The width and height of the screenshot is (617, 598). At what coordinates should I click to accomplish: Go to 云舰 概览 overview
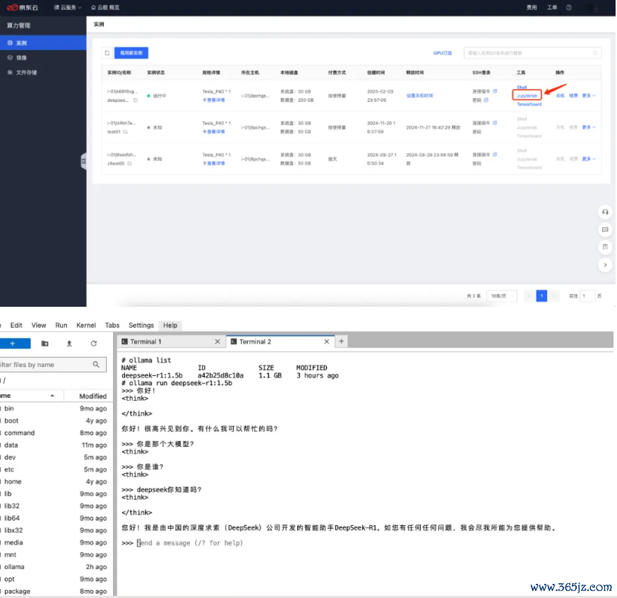[x=105, y=8]
